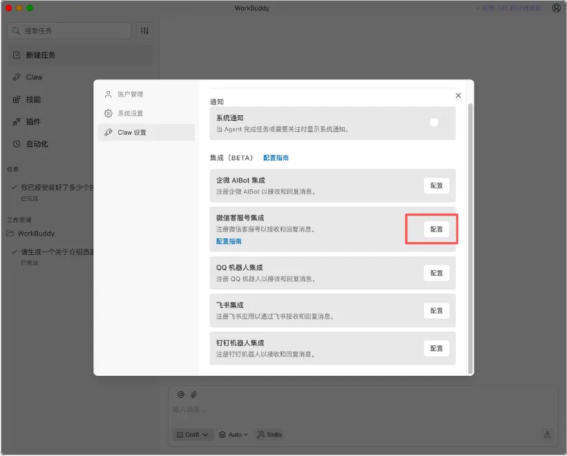
Task: Close the settings dialog with X
Action: pyautogui.click(x=458, y=95)
